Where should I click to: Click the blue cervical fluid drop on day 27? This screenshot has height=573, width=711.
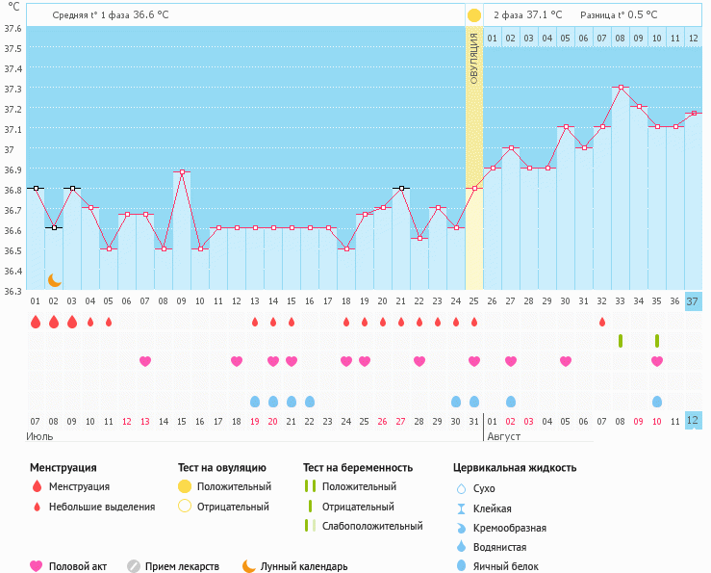[511, 401]
